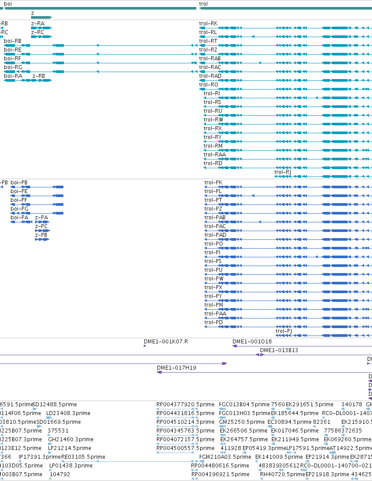Select protein trol-PD

tap(288, 327)
